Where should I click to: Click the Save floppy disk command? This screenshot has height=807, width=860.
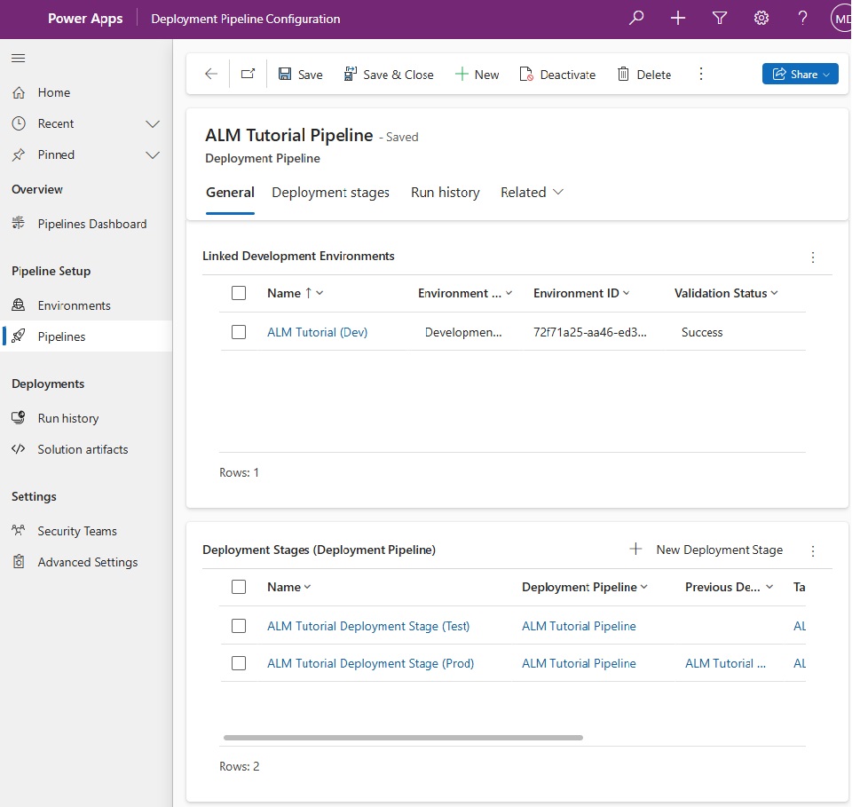[300, 74]
